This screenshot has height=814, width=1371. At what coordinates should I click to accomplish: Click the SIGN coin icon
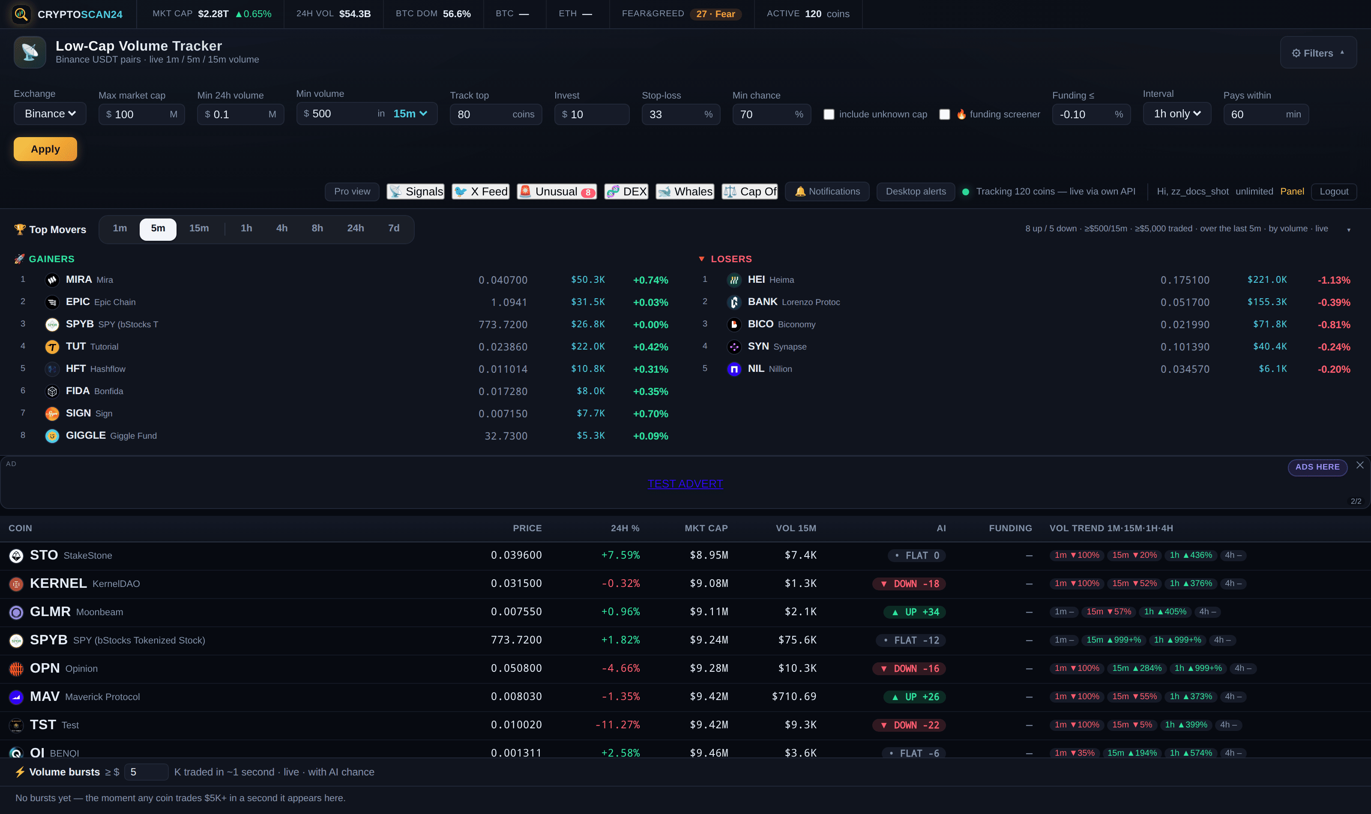52,414
